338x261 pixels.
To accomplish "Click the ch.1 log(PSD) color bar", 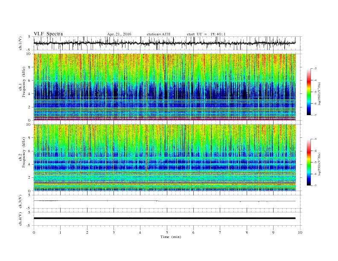I will [309, 92].
